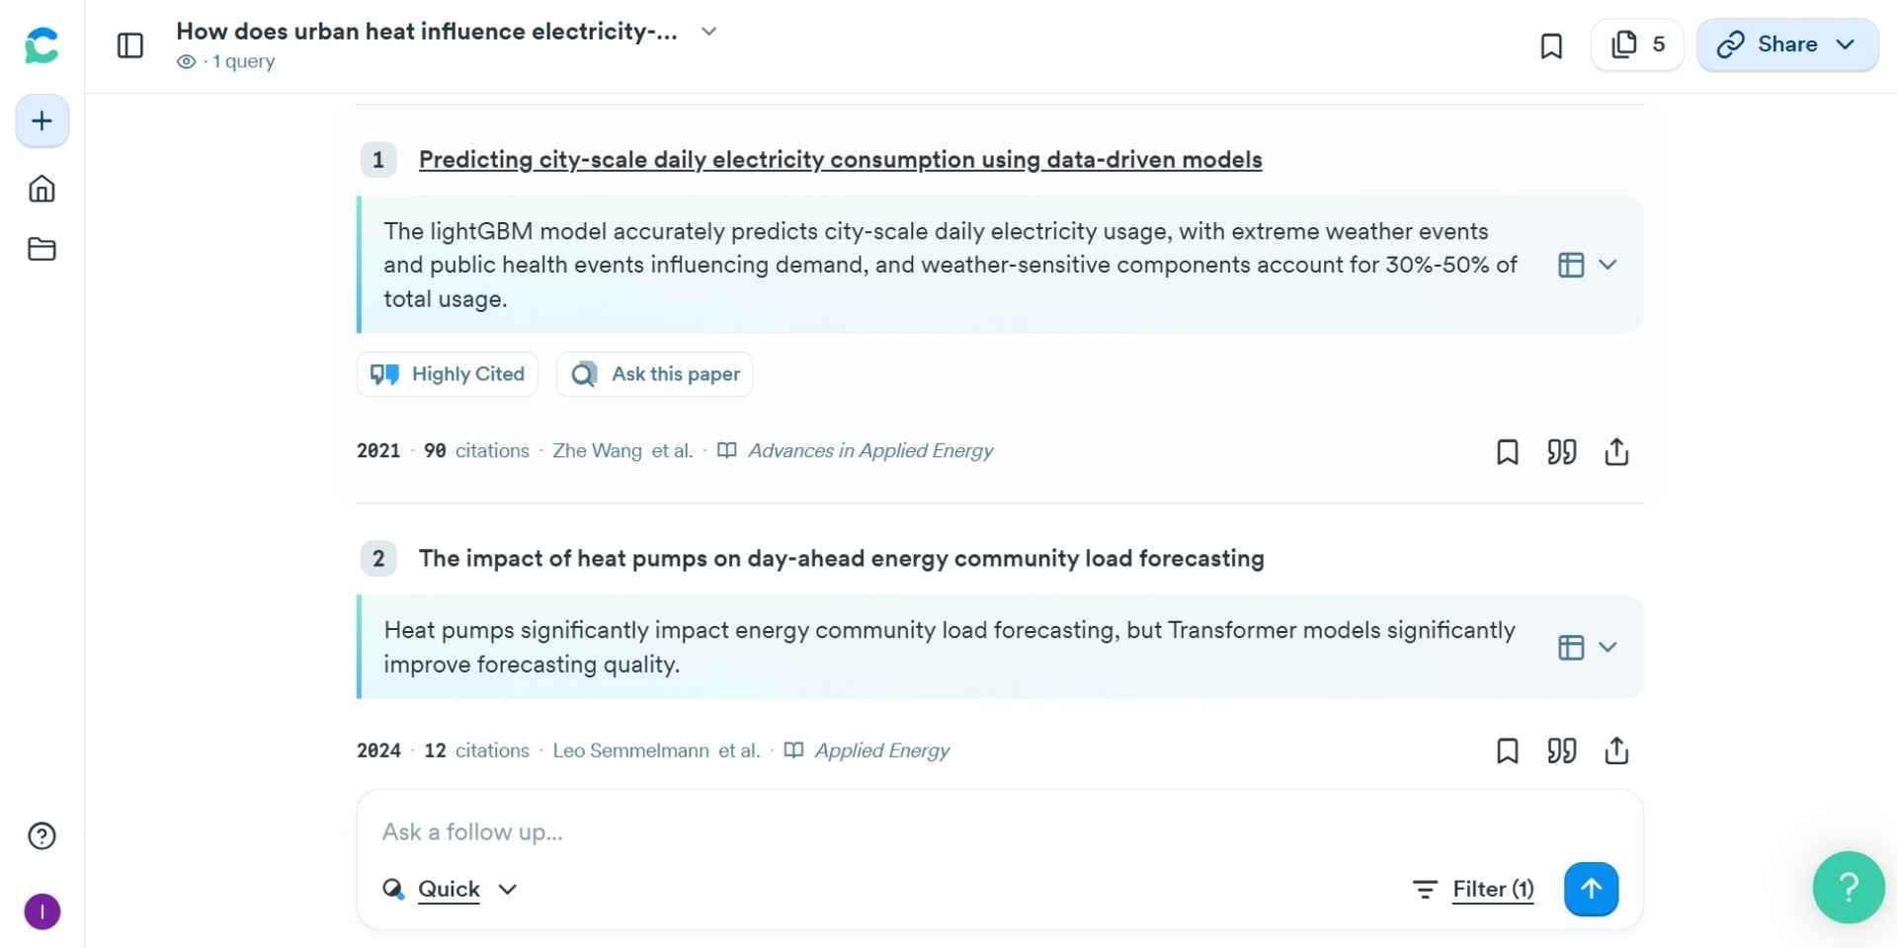Viewport: 1897px width, 948px height.
Task: Open your profile avatar menu
Action: click(x=41, y=911)
